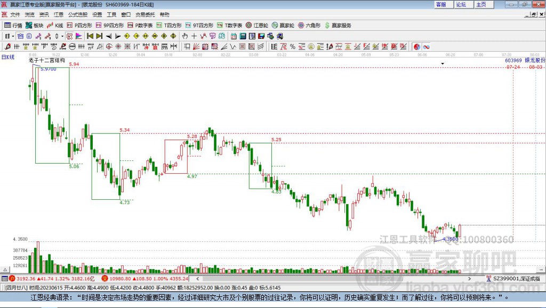Image resolution: width=546 pixels, height=308 pixels.
Task: Expand the small black triangle above chart
Action: pyautogui.click(x=443, y=64)
